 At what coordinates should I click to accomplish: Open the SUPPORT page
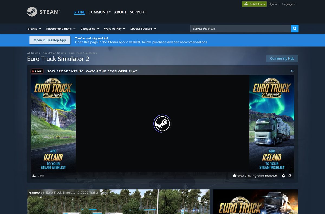(x=138, y=12)
